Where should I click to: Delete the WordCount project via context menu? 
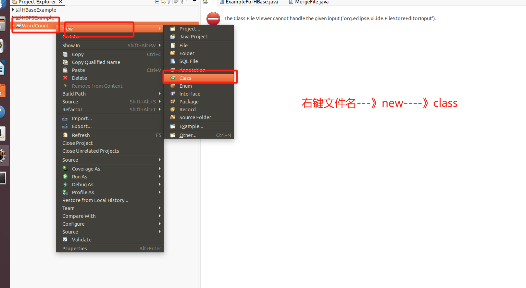(110, 78)
